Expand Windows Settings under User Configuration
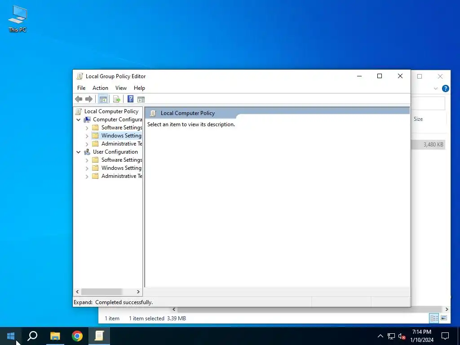Viewport: 460px width, 345px height. (87, 168)
